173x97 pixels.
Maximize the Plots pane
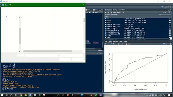pyautogui.click(x=171, y=41)
